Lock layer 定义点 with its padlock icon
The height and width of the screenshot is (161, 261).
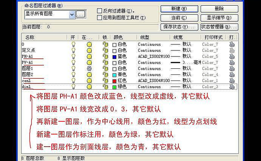[x=105, y=50]
